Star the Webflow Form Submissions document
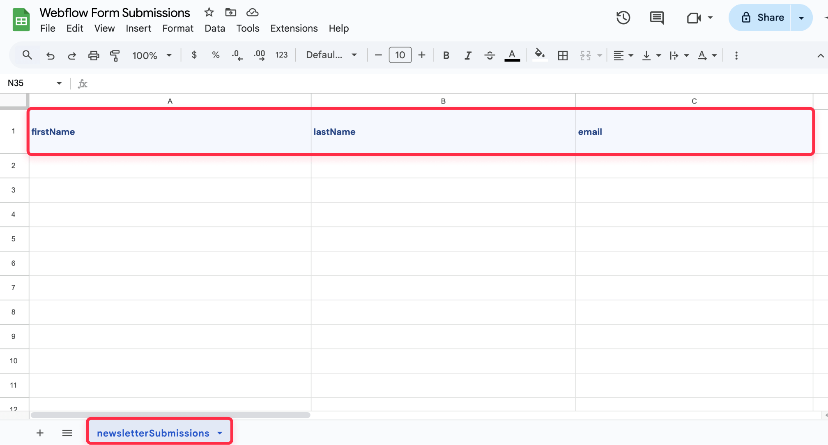This screenshot has height=445, width=828. (x=209, y=13)
